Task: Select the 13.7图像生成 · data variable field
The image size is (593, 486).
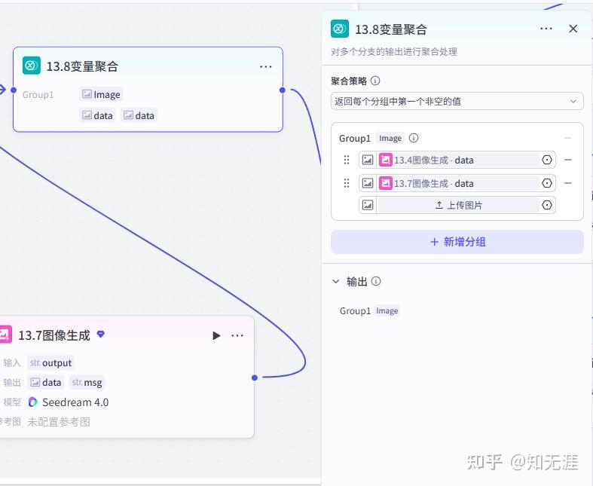Action: coord(457,183)
